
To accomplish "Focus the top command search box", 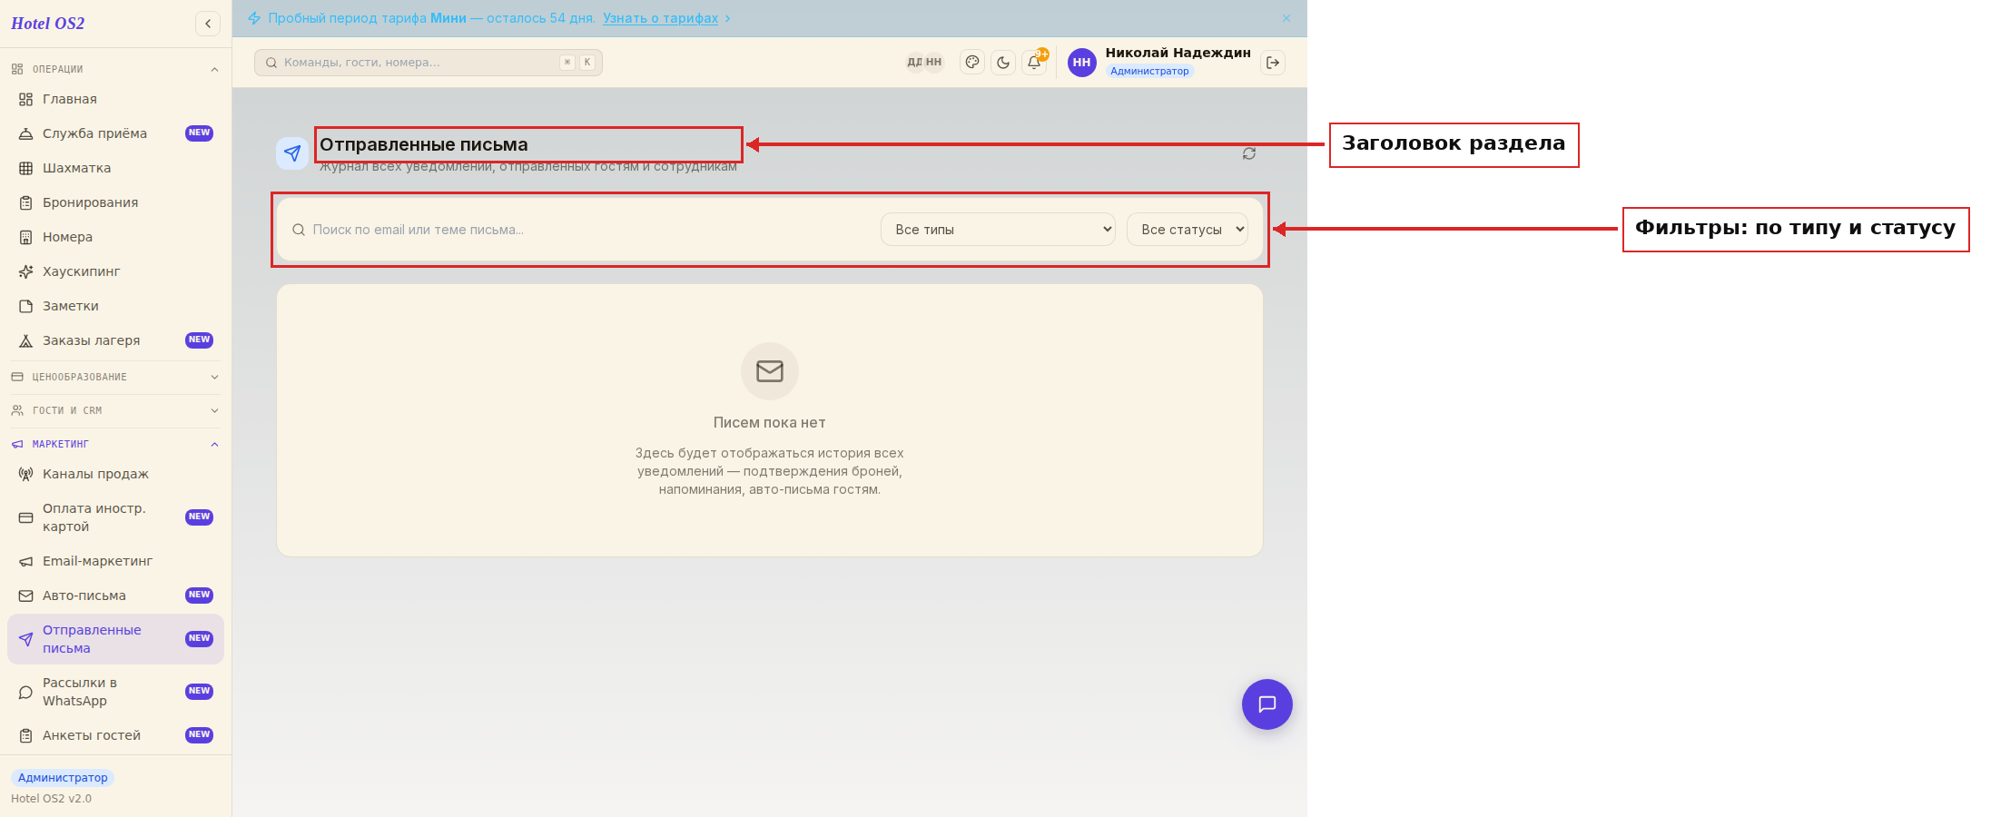I will (429, 63).
